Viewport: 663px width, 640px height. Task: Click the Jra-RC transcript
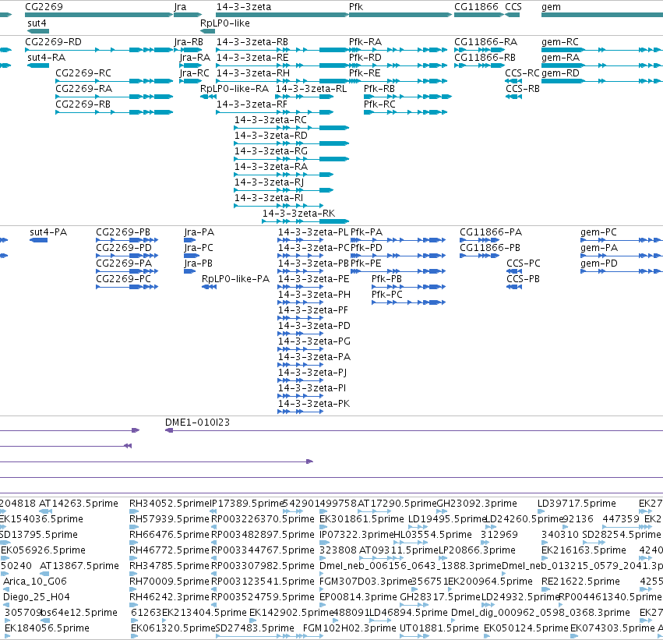click(191, 81)
